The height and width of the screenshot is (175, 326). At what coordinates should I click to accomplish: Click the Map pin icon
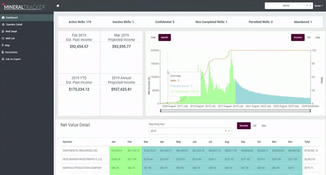[3, 45]
